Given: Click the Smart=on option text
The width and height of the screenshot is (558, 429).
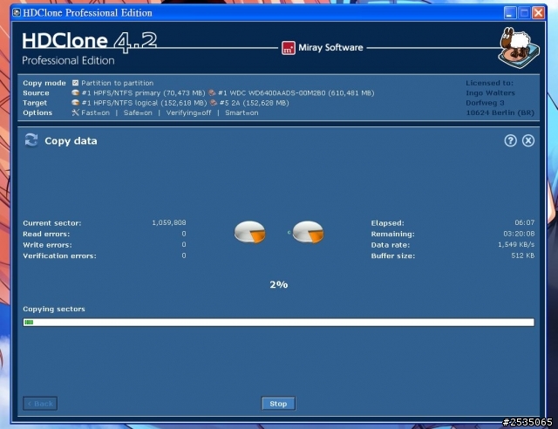Looking at the screenshot, I should pos(242,112).
